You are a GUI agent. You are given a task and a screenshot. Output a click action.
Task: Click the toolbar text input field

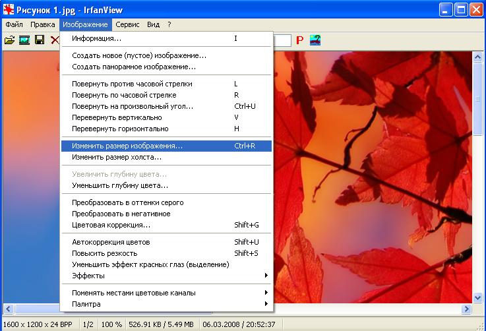click(x=282, y=40)
